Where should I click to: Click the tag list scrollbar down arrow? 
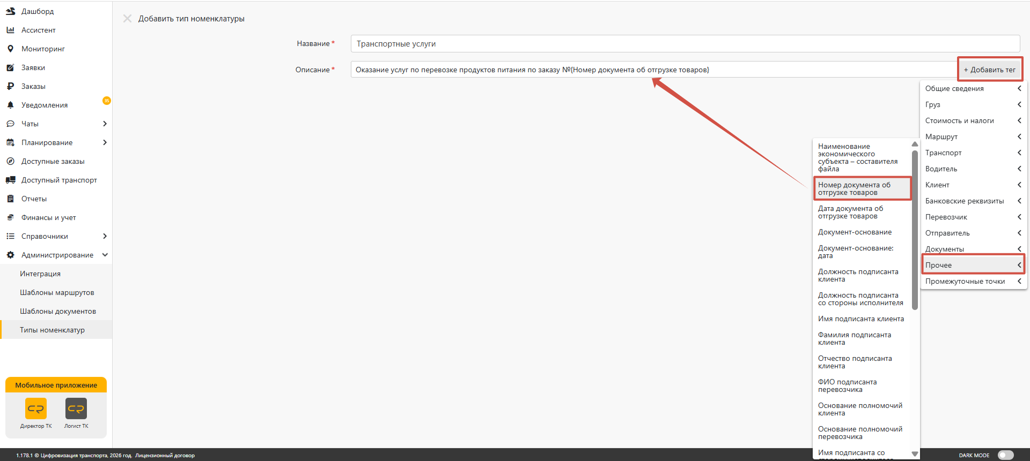pyautogui.click(x=915, y=454)
